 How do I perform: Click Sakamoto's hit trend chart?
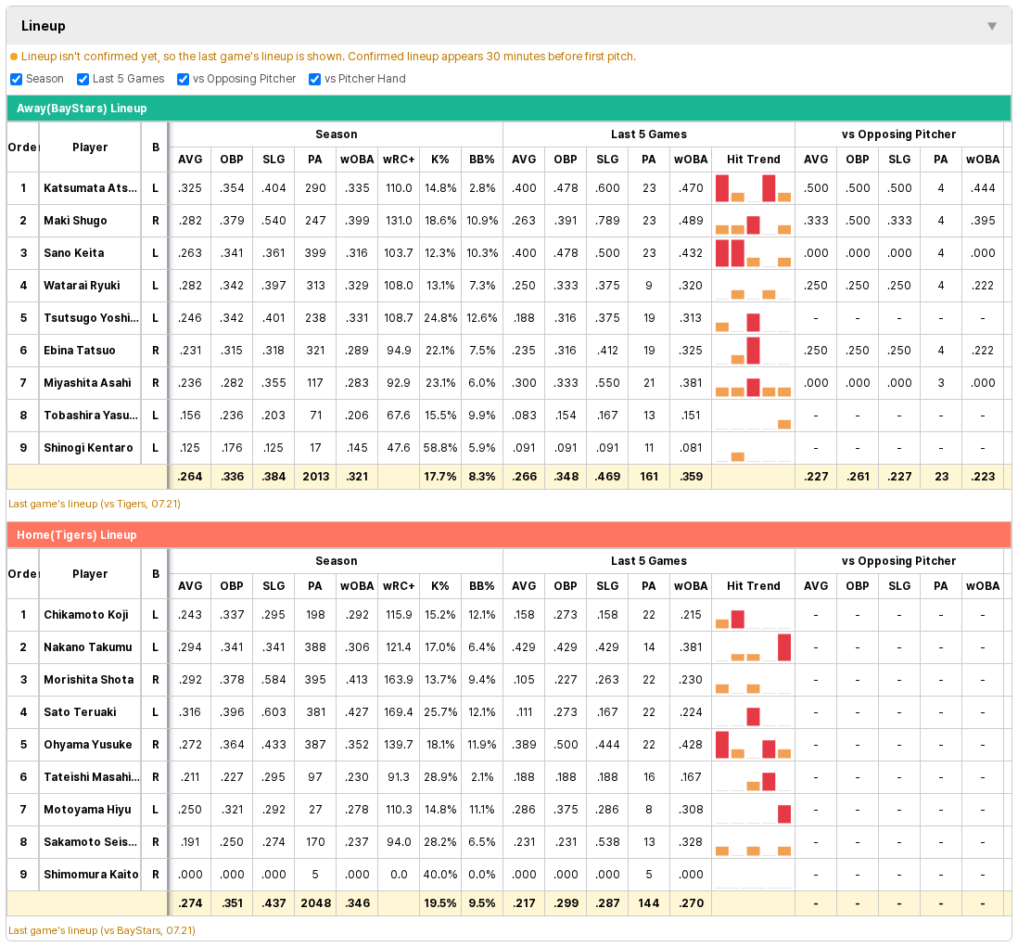[753, 842]
